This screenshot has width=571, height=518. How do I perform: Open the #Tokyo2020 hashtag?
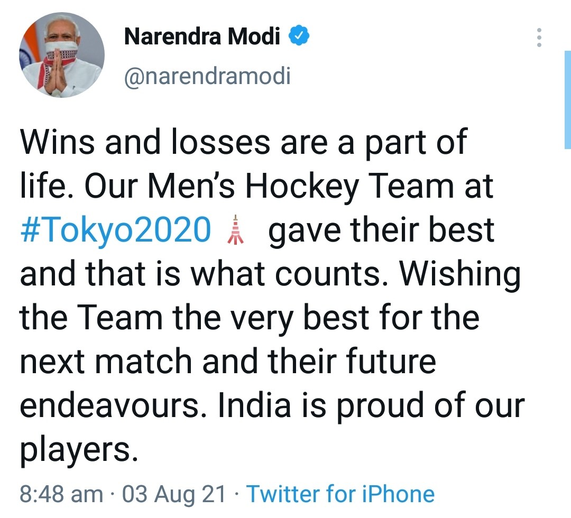(x=115, y=231)
